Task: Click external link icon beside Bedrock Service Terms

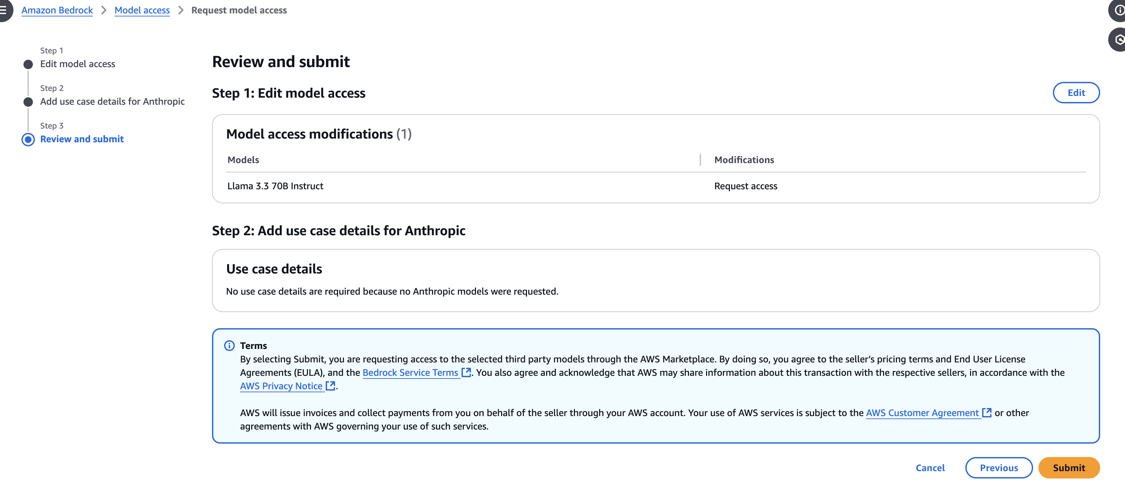Action: tap(466, 372)
